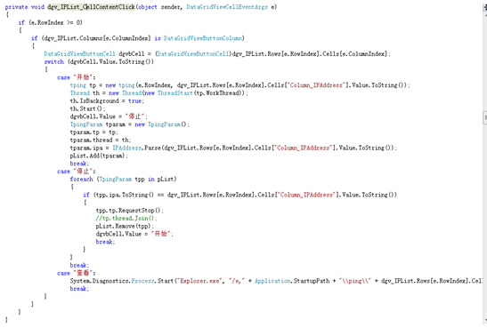Click the vertical scrollbar thumb

tap(485, 118)
